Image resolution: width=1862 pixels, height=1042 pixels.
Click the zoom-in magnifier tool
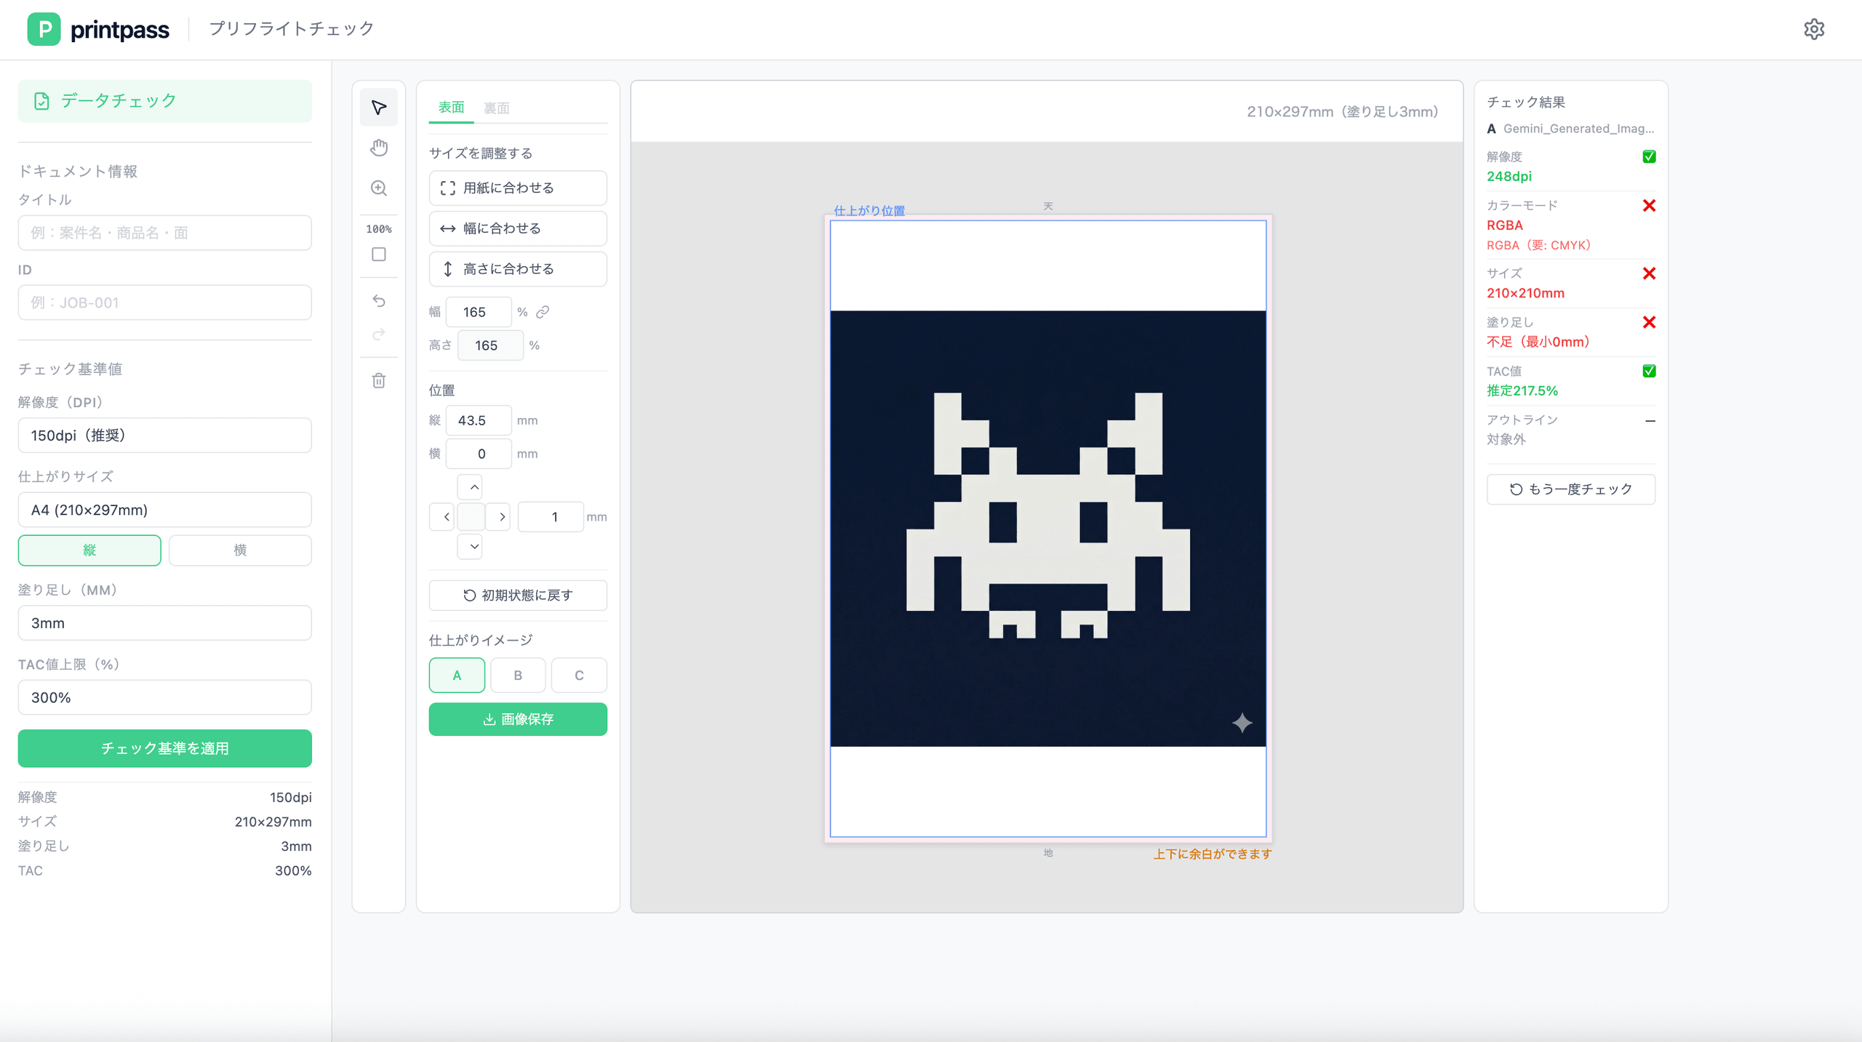point(378,188)
